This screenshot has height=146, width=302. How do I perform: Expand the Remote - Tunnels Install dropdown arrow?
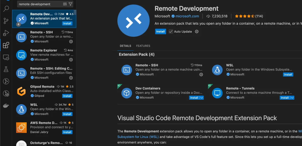[292, 98]
